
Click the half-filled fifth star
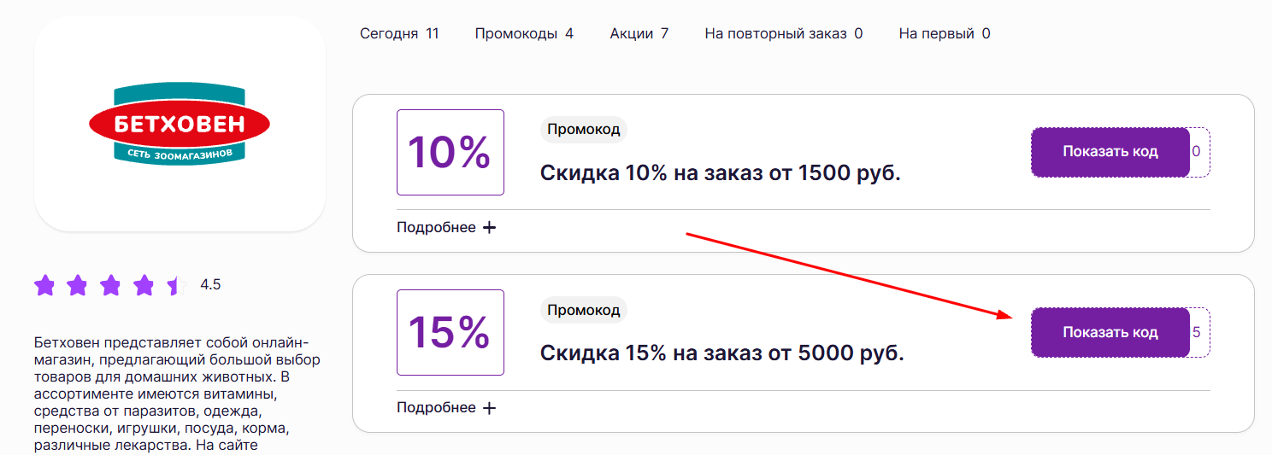(x=176, y=285)
